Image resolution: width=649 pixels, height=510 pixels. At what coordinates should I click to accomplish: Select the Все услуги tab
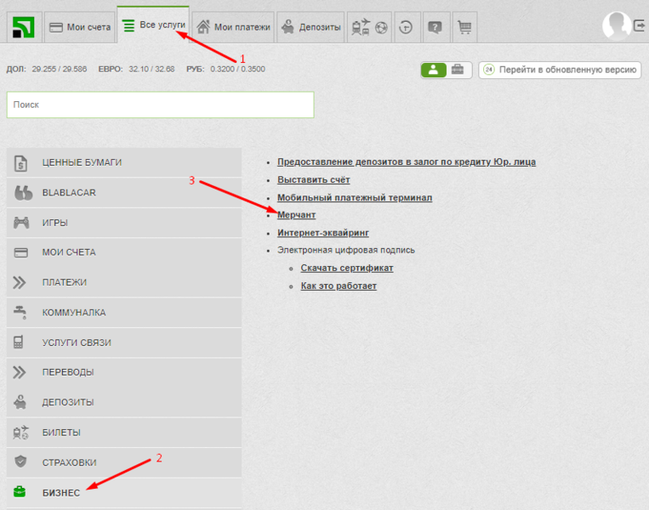coord(153,25)
